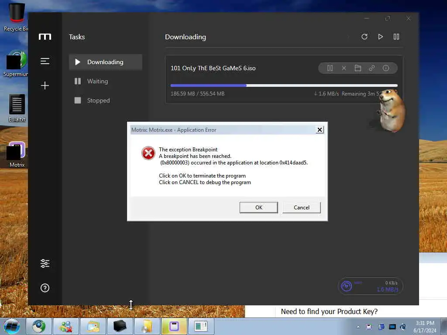Click the Need to find your Product Key text

tap(329, 311)
